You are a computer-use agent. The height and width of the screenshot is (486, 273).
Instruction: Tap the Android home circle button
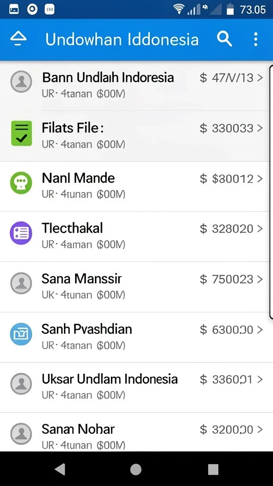tap(136, 469)
